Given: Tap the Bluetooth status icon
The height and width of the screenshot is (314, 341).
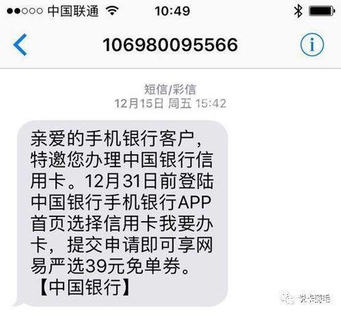Looking at the screenshot, I should [x=298, y=11].
